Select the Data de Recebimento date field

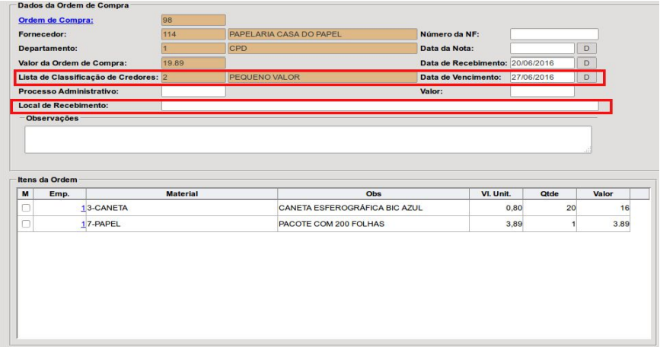[541, 63]
